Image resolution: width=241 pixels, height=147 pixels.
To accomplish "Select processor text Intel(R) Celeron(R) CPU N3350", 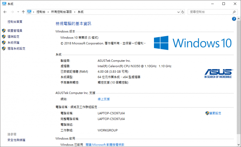I will (119, 66).
